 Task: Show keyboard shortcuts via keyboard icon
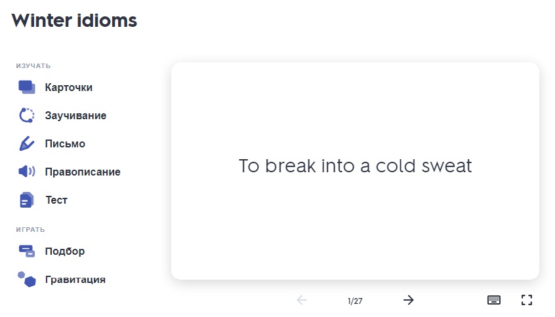[x=494, y=300]
